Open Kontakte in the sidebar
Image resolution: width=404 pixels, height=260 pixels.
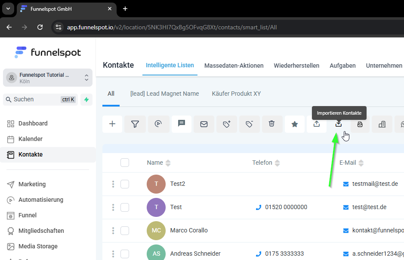pyautogui.click(x=48, y=154)
